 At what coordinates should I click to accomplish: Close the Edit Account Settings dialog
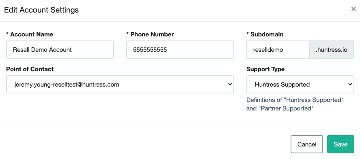click(354, 9)
